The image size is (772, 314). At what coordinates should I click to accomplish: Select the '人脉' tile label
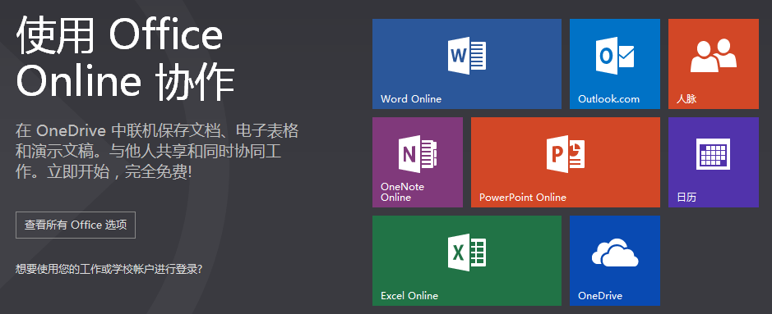(x=686, y=99)
